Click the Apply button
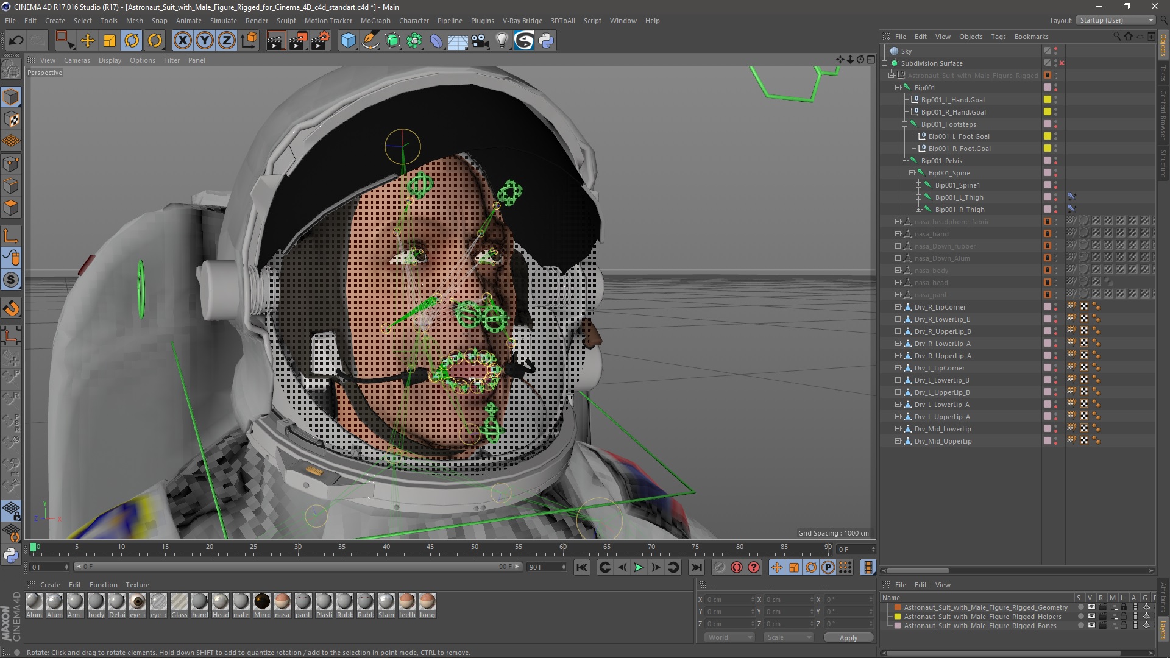This screenshot has height=658, width=1170. coord(848,637)
